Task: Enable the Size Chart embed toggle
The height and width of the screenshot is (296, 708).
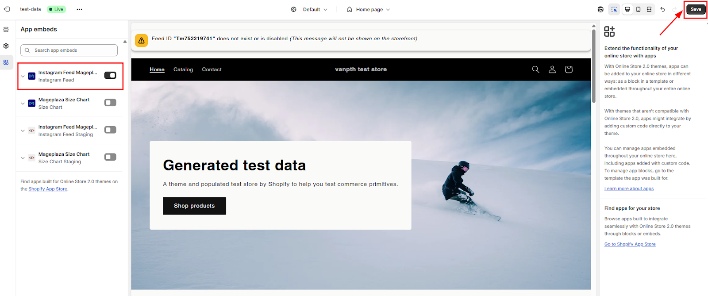Action: point(110,103)
